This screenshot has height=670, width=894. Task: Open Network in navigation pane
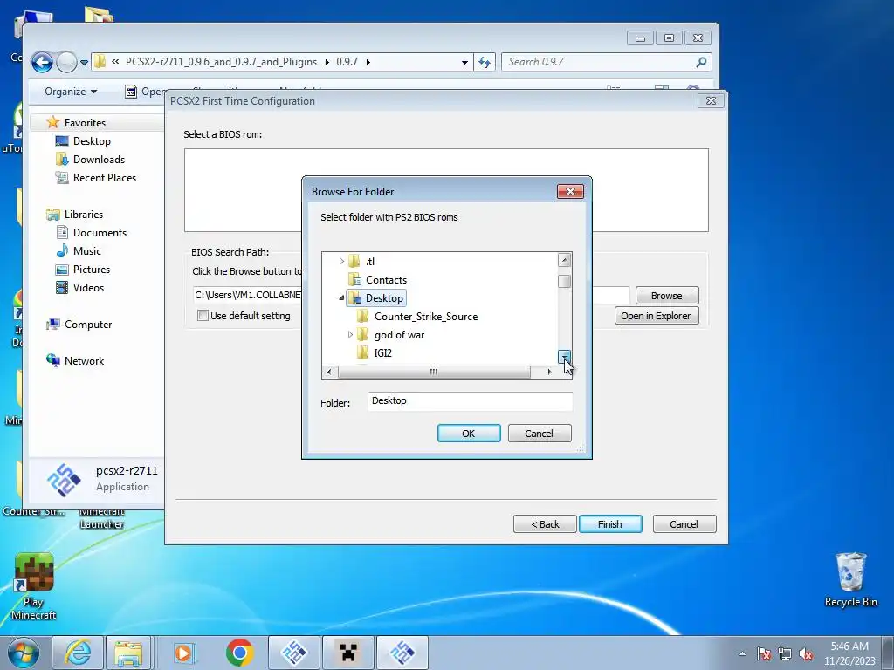[x=84, y=361]
